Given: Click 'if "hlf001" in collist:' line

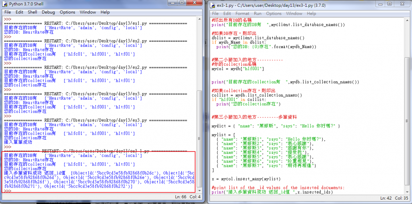Looking at the screenshot, I should (239, 100).
